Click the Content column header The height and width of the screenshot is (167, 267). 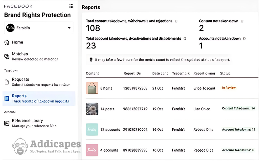point(92,73)
